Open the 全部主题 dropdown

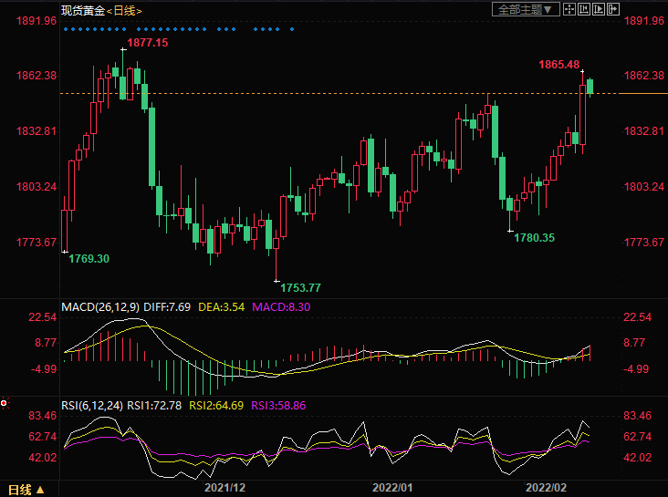pos(523,9)
